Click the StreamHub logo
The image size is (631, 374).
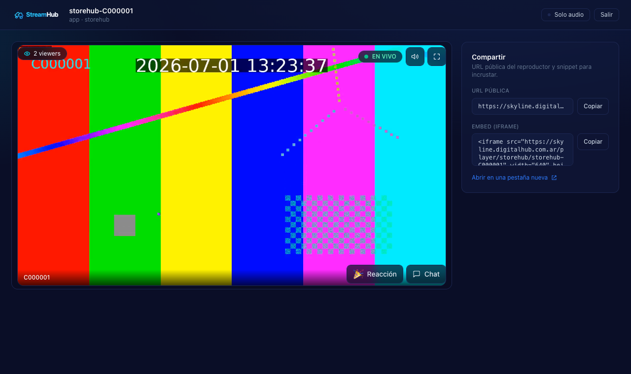(36, 15)
